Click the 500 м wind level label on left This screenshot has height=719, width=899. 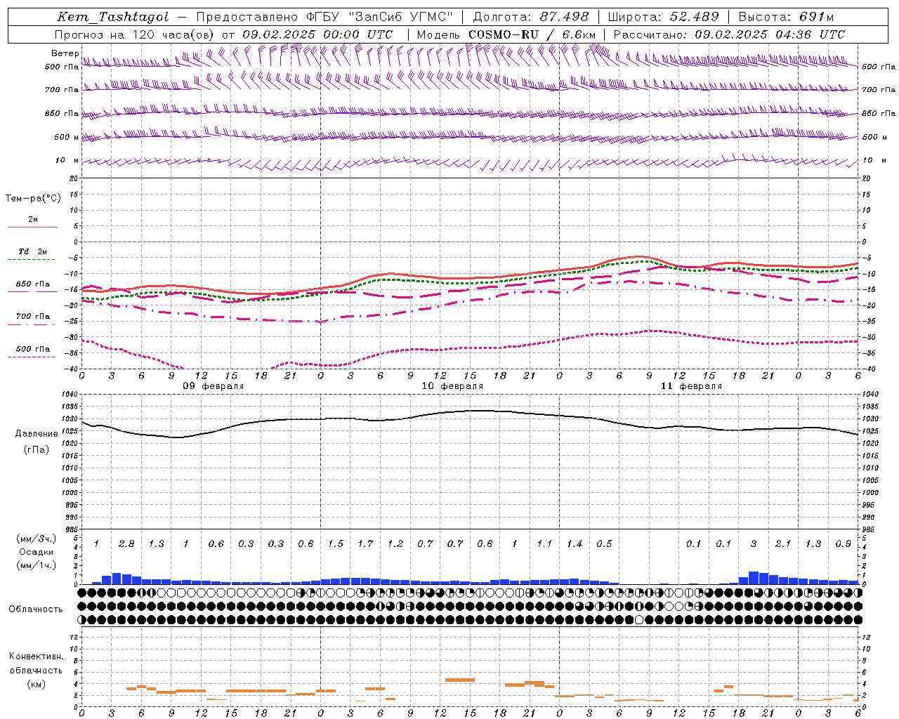66,137
